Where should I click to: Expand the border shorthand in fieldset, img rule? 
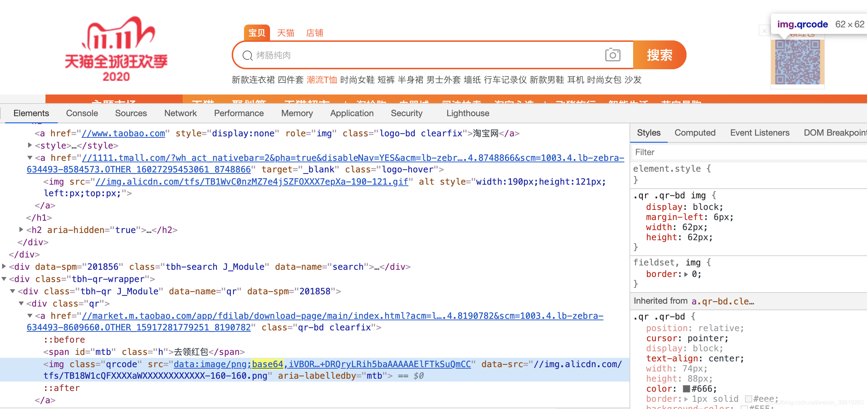(x=686, y=274)
